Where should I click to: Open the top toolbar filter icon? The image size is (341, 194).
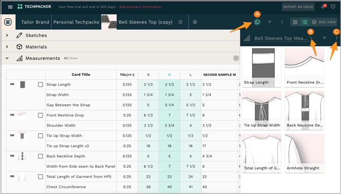click(x=269, y=22)
